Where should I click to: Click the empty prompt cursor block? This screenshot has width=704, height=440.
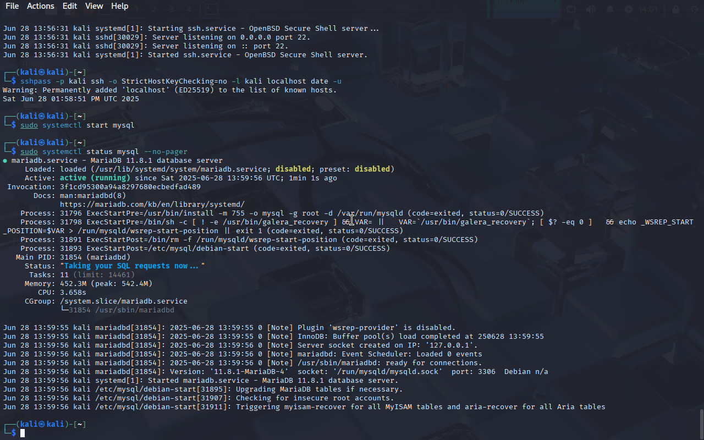[x=23, y=433]
